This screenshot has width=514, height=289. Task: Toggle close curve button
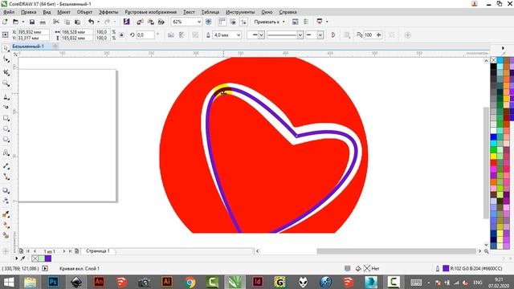333,35
